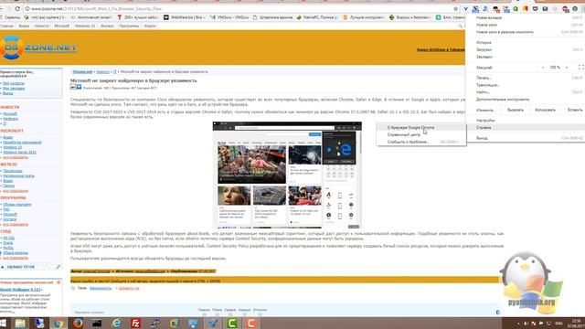This screenshot has height=329, width=585.
Task: Switch to Chrome in the taskbar
Action: (x=58, y=323)
